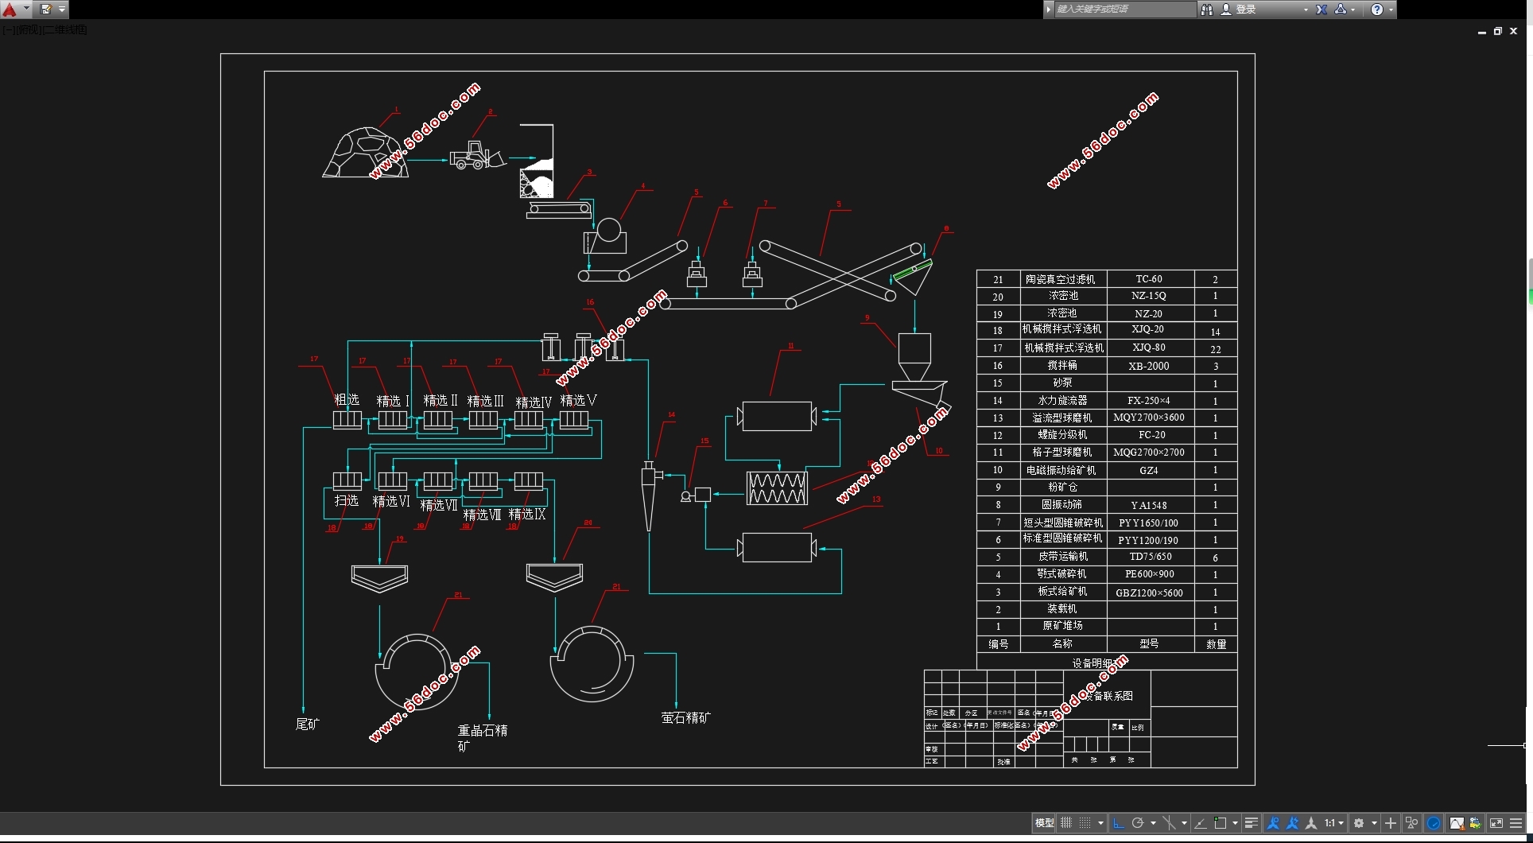Image resolution: width=1533 pixels, height=843 pixels.
Task: Select the 设备联系图 title block text
Action: click(1110, 696)
